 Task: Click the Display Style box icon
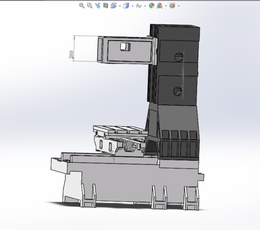[126, 6]
